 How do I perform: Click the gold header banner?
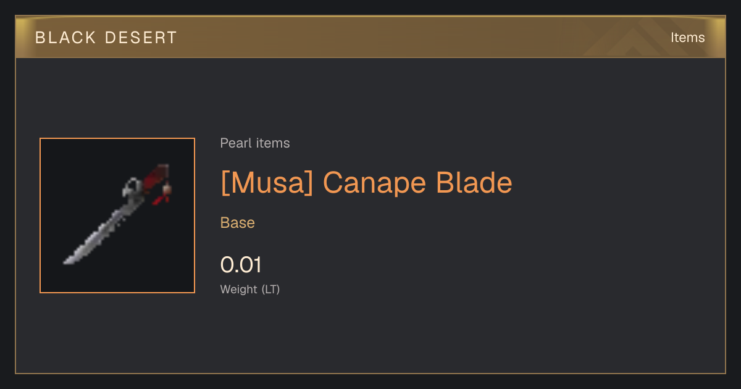click(371, 37)
